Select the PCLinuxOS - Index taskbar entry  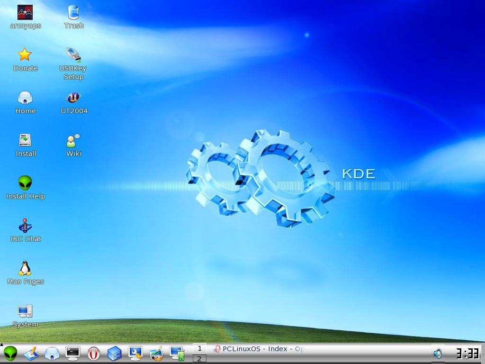point(259,349)
